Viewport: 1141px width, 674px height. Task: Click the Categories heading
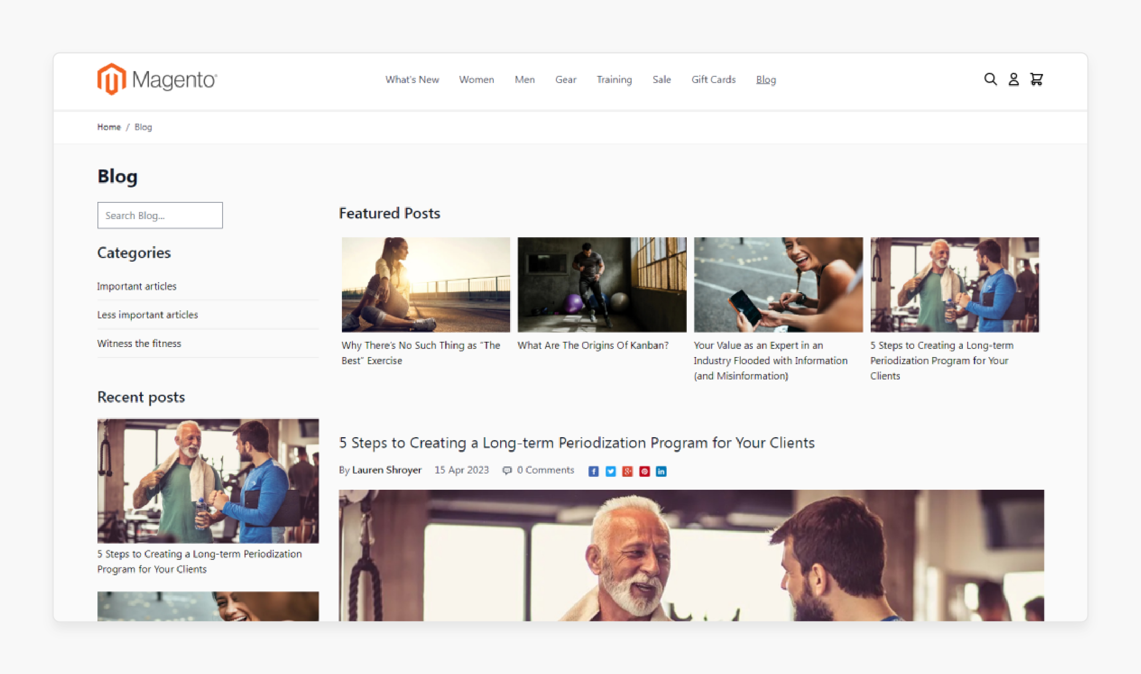tap(134, 253)
